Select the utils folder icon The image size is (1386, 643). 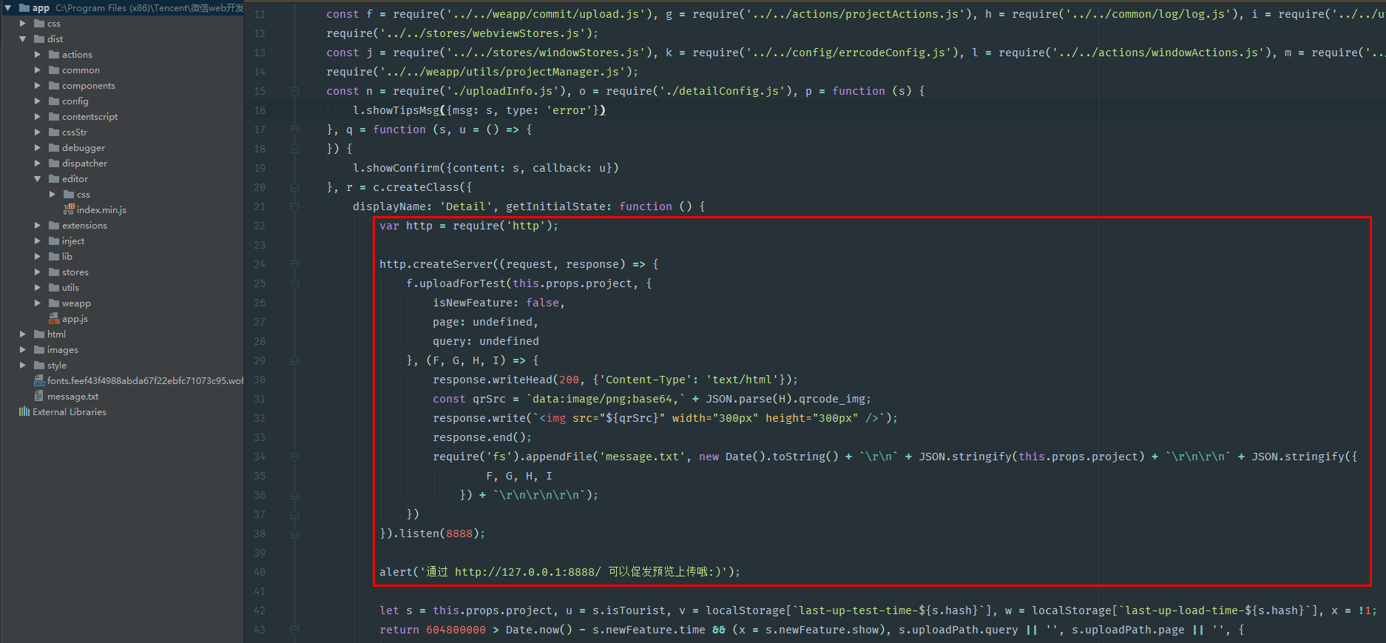click(54, 288)
